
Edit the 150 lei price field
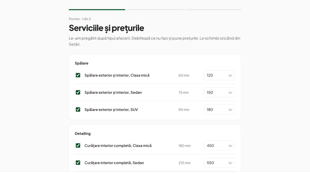[x=219, y=92]
